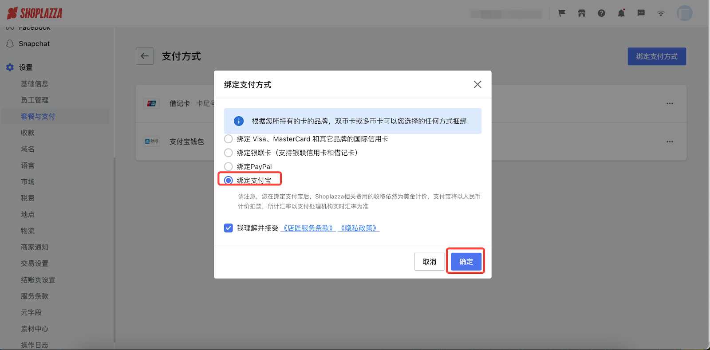This screenshot has height=350, width=710.
Task: Open Snapchat in the sidebar
Action: pyautogui.click(x=34, y=43)
